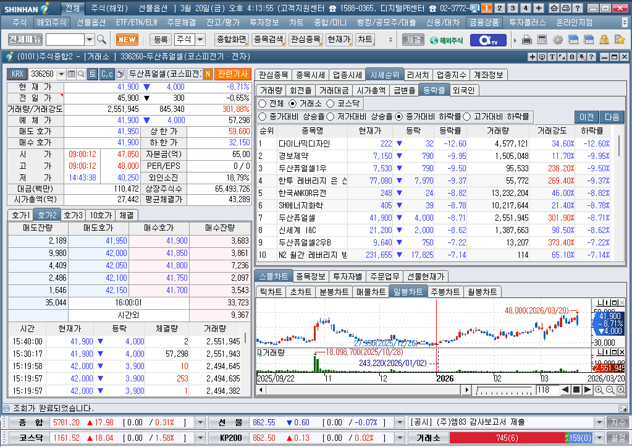Open the alpha TV button

coord(488,40)
